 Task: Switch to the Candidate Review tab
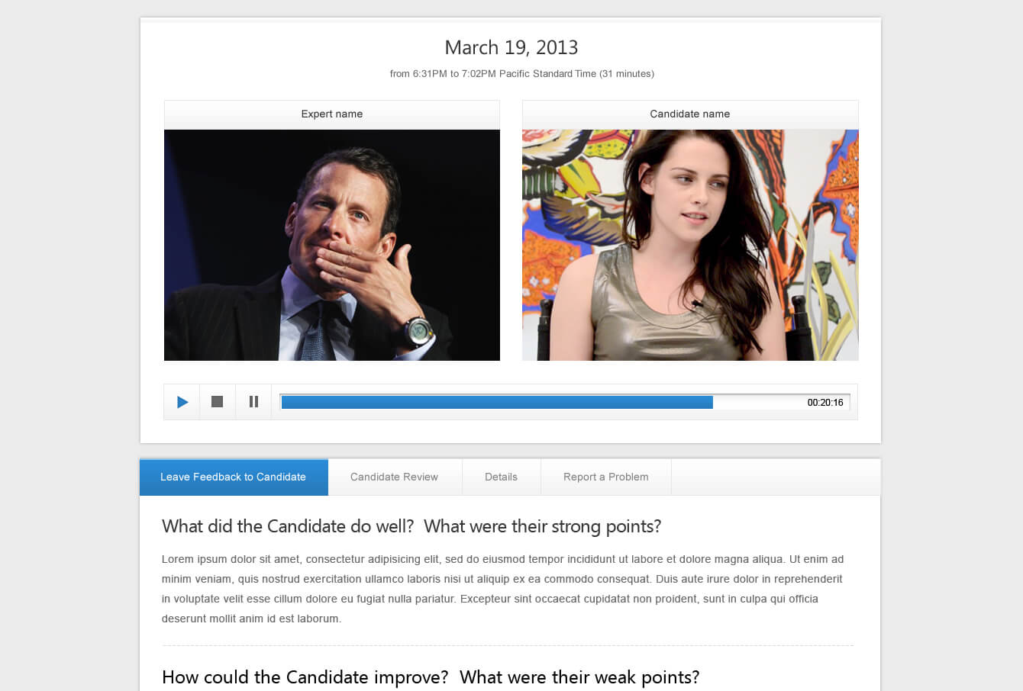pyautogui.click(x=395, y=477)
